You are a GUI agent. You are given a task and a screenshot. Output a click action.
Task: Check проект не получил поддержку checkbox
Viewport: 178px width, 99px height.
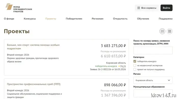135,69
